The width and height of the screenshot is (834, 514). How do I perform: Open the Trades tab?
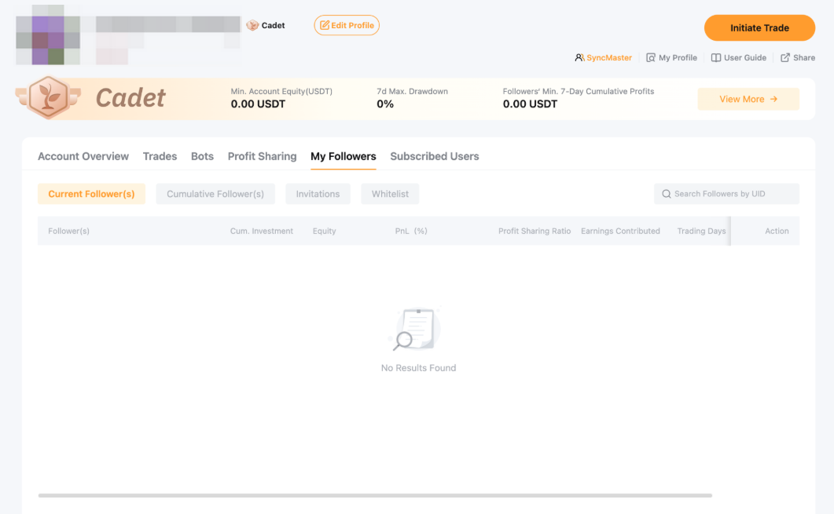click(160, 156)
